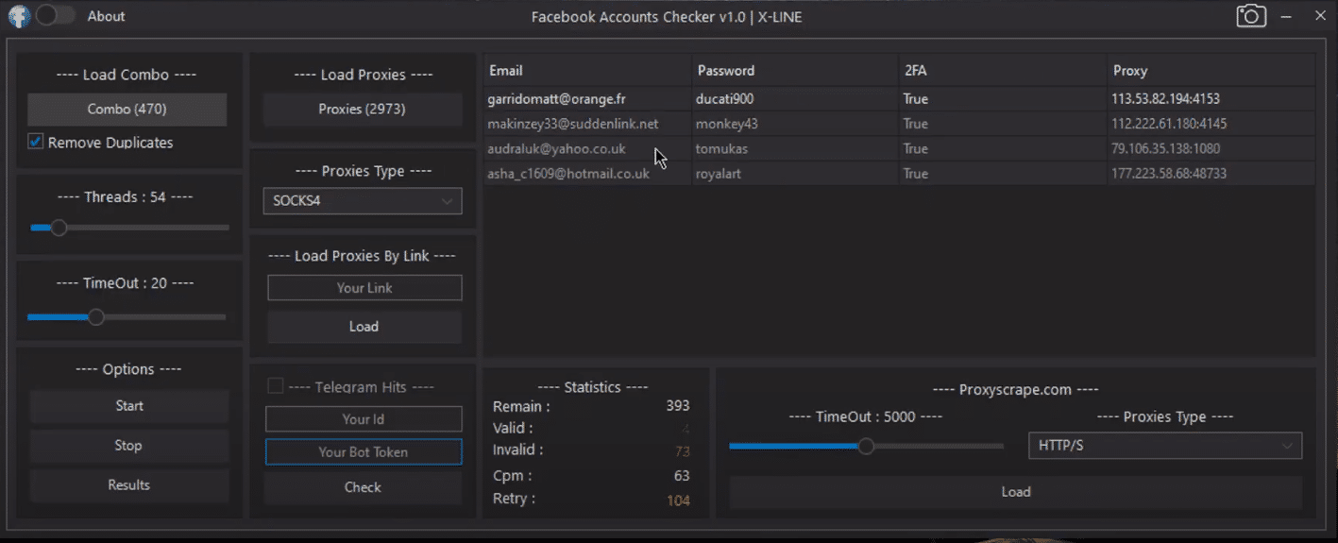
Task: Click the Your Link input field
Action: coord(364,288)
